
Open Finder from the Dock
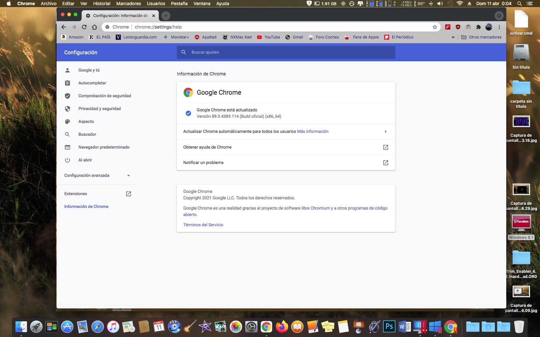pos(21,327)
